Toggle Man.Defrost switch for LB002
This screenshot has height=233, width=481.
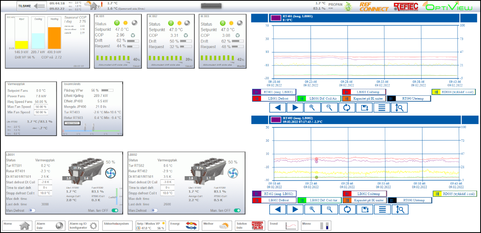click(x=154, y=210)
